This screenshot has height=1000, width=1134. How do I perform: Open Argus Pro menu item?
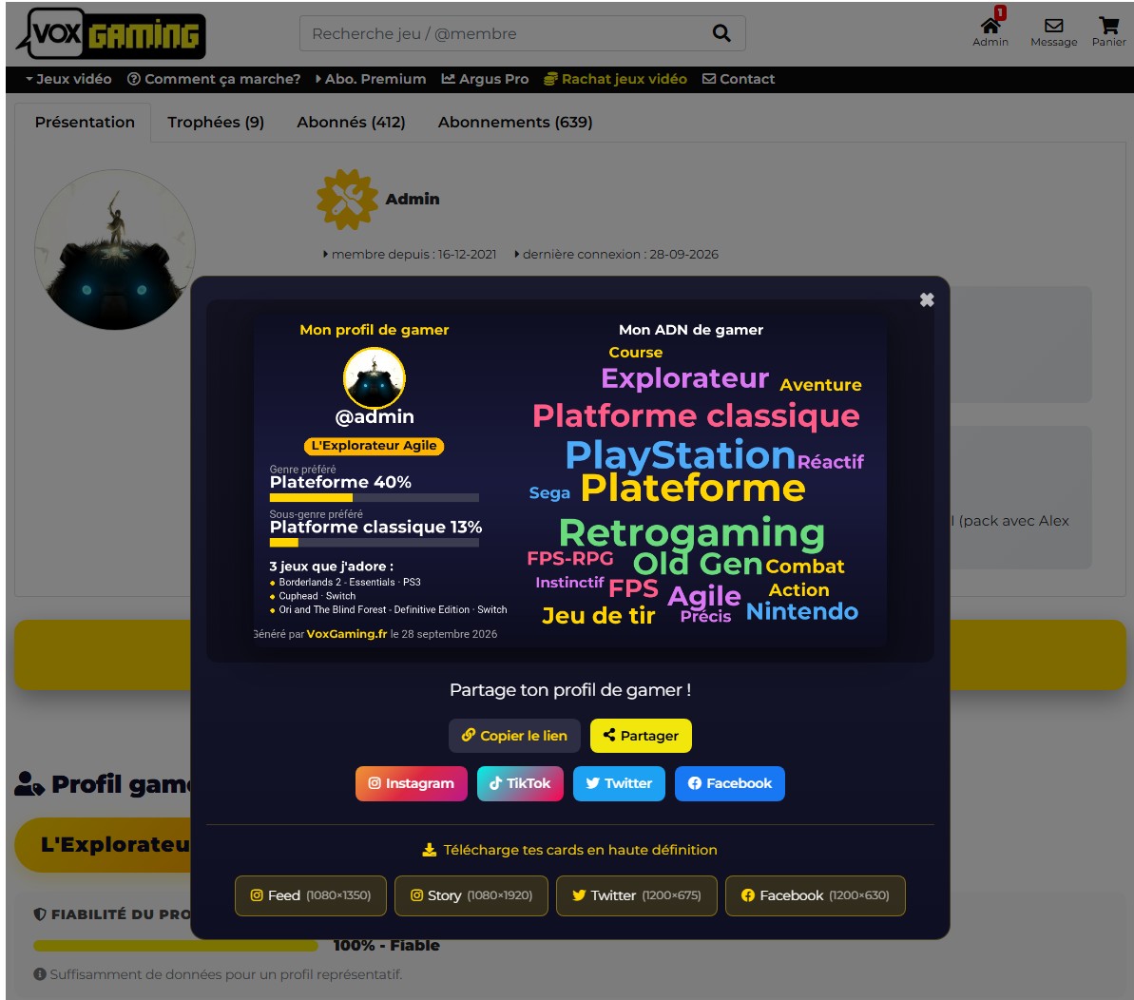486,79
